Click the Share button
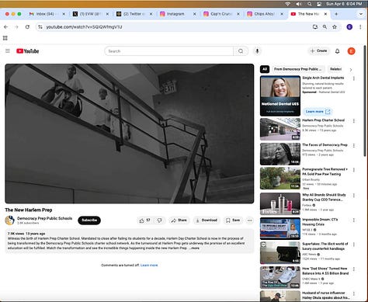368x302 pixels. coord(179,220)
